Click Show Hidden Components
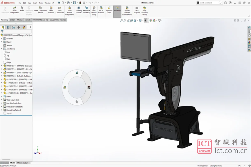Image resolution: width=251 pixels, height=167 pixels. (70, 11)
